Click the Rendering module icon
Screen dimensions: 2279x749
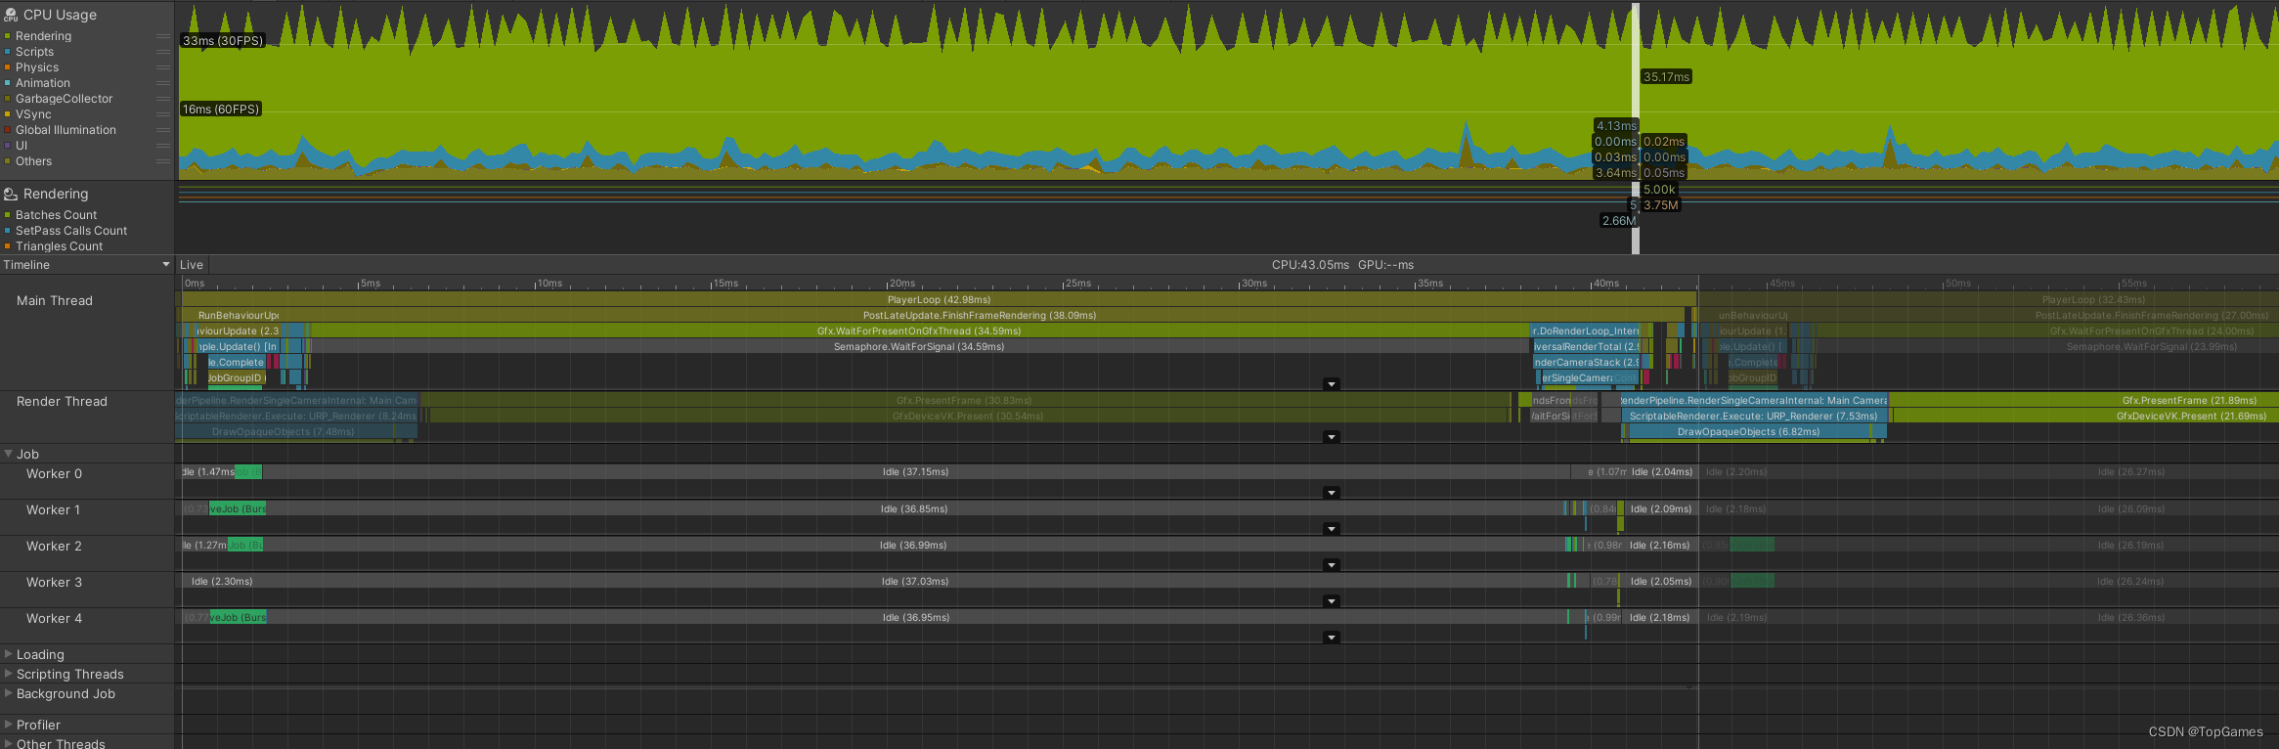click(x=11, y=195)
